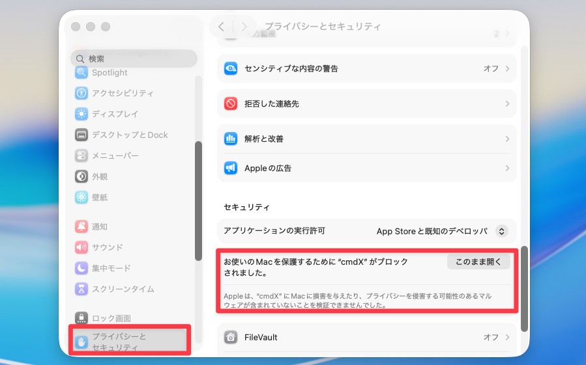
Task: Click the 通知 label in sidebar
Action: [100, 226]
